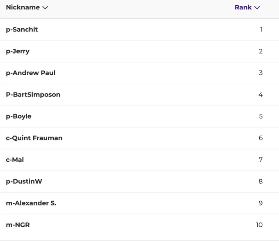Screen dimensions: 279x241
Task: Click the rank 4 value
Action: [x=261, y=95]
